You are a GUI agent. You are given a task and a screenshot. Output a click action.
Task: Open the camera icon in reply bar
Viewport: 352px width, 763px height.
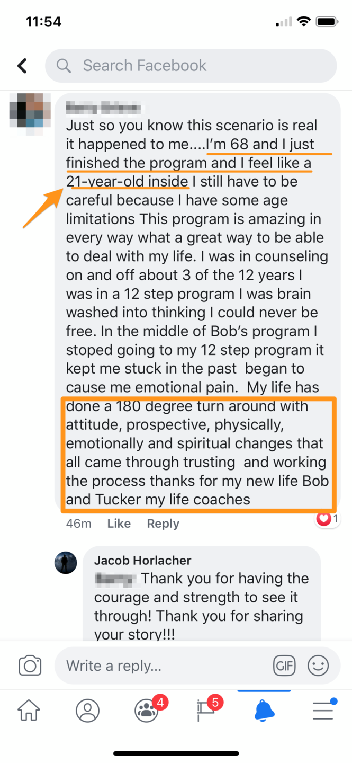tap(30, 666)
